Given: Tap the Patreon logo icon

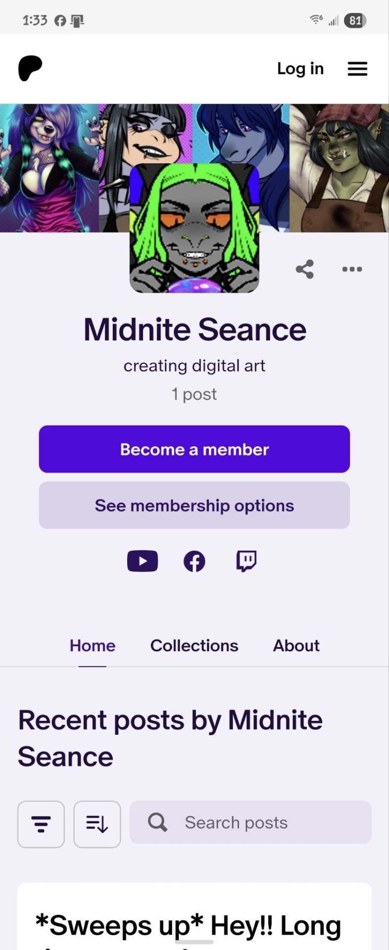Looking at the screenshot, I should [30, 68].
